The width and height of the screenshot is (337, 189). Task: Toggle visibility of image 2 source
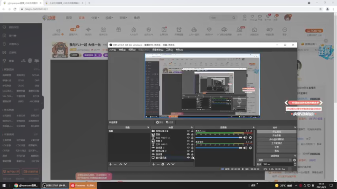click(x=188, y=141)
